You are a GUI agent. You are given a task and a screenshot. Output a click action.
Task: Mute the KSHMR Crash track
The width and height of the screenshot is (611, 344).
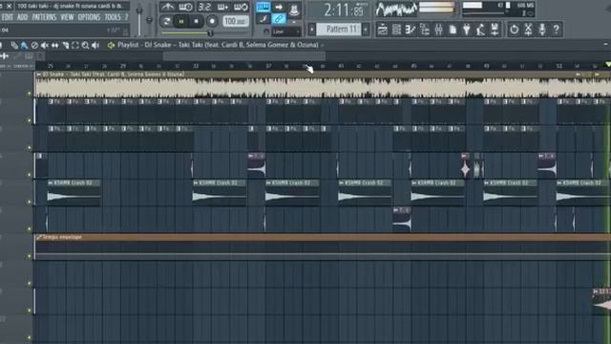30,202
